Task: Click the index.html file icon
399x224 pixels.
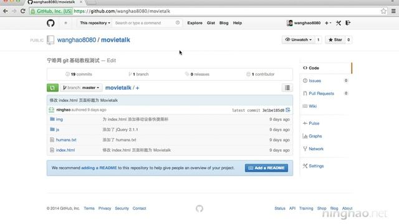Action: click(x=52, y=150)
